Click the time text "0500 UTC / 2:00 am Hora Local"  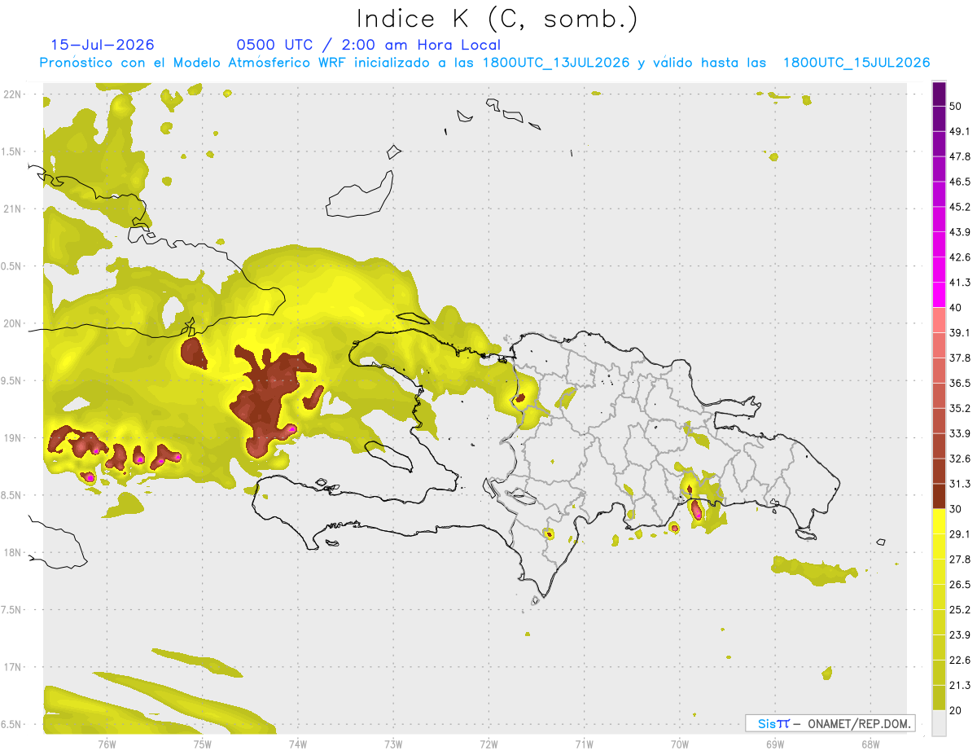369,45
